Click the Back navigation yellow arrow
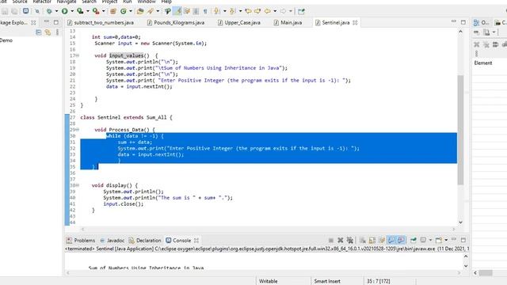 point(268,11)
